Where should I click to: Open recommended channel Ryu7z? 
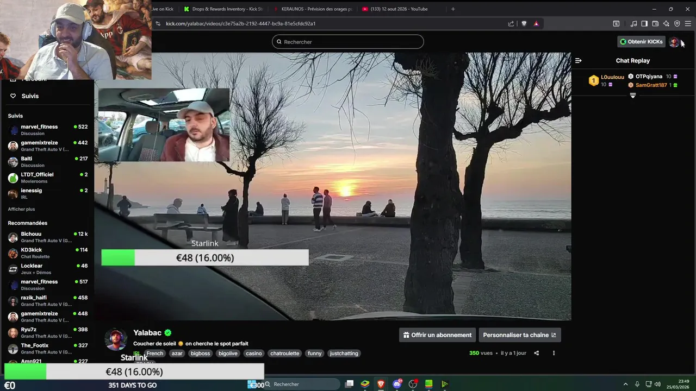tap(48, 332)
